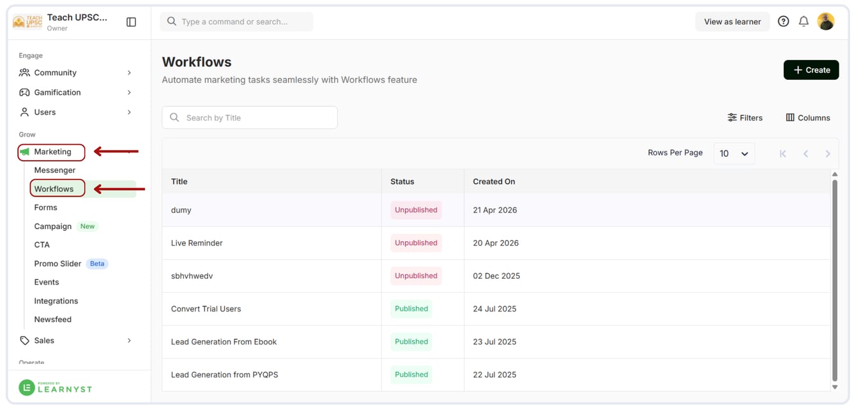Click the Learnyst logo at sidebar bottom
856x409 pixels.
point(55,387)
